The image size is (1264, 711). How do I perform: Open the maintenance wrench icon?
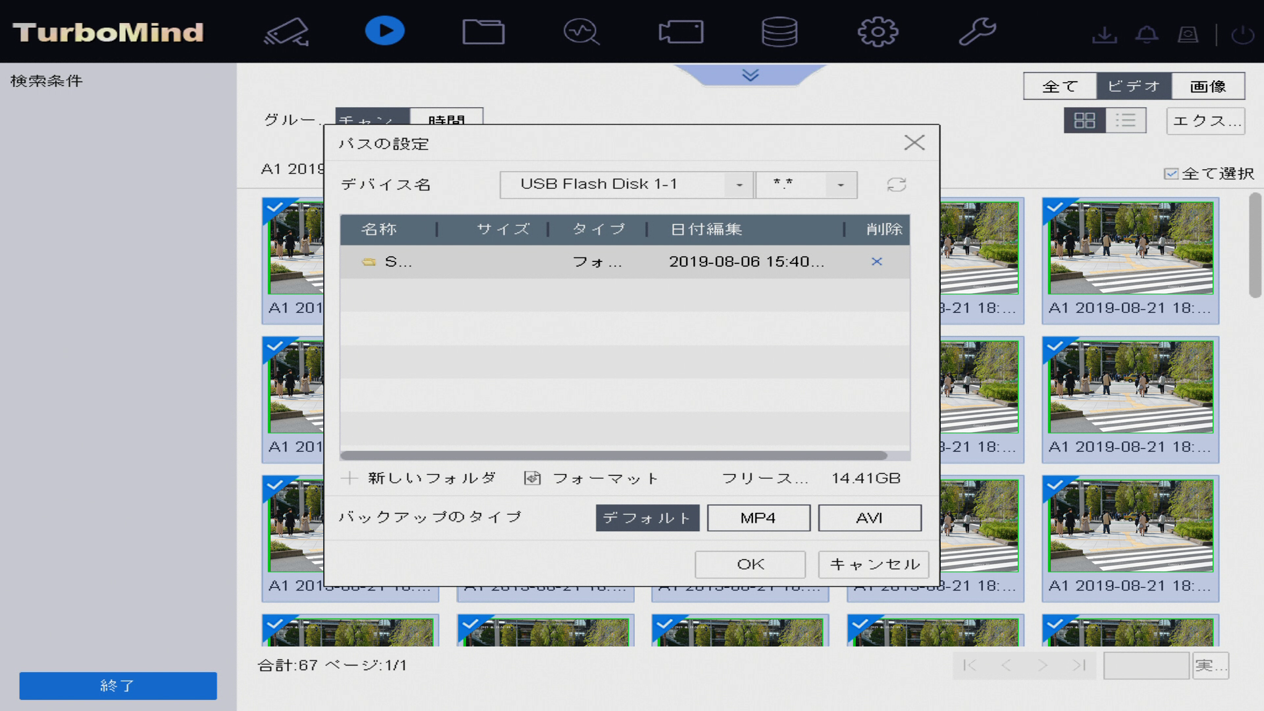click(x=977, y=32)
